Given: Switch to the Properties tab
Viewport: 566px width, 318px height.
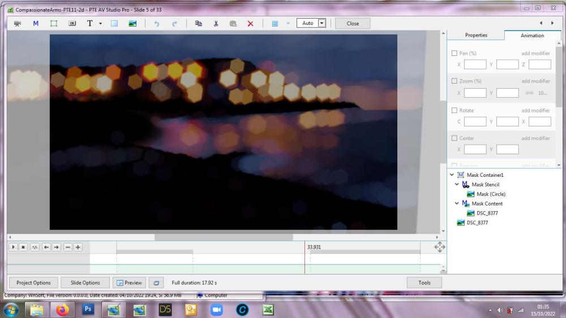Looking at the screenshot, I should tap(476, 35).
